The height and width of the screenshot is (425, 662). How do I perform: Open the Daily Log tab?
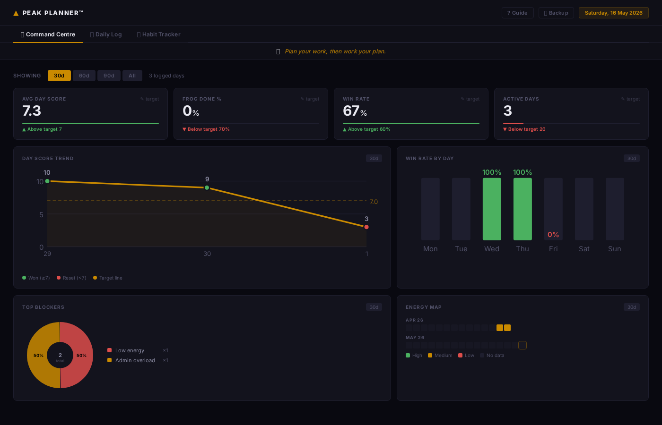[106, 34]
